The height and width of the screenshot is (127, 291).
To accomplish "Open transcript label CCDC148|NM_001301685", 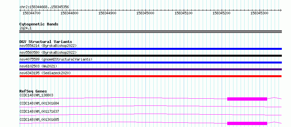I will click(39, 120).
